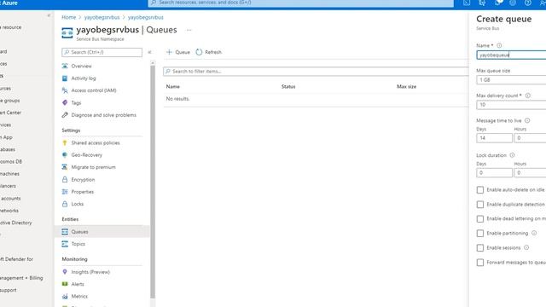546x307 pixels.
Task: Navigate to Home breadcrumb
Action: (x=68, y=17)
